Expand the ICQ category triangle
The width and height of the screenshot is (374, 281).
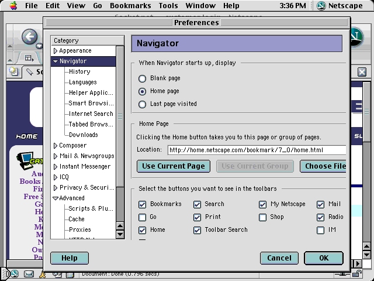pyautogui.click(x=56, y=177)
